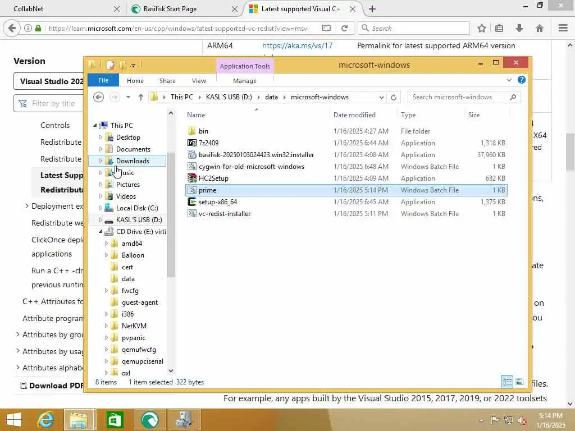Viewport: 575px width, 431px height.
Task: Bookmark this page with the star icon
Action: click(x=481, y=28)
